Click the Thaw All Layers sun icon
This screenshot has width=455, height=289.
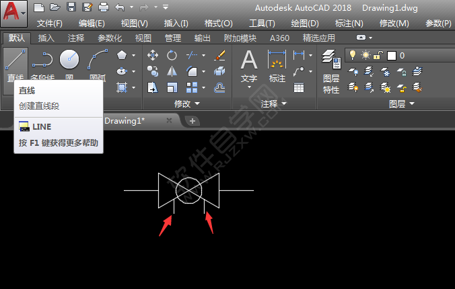pyautogui.click(x=385, y=87)
